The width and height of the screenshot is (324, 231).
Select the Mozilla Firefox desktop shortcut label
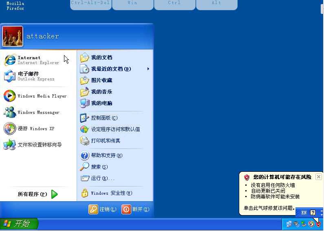coord(15,6)
